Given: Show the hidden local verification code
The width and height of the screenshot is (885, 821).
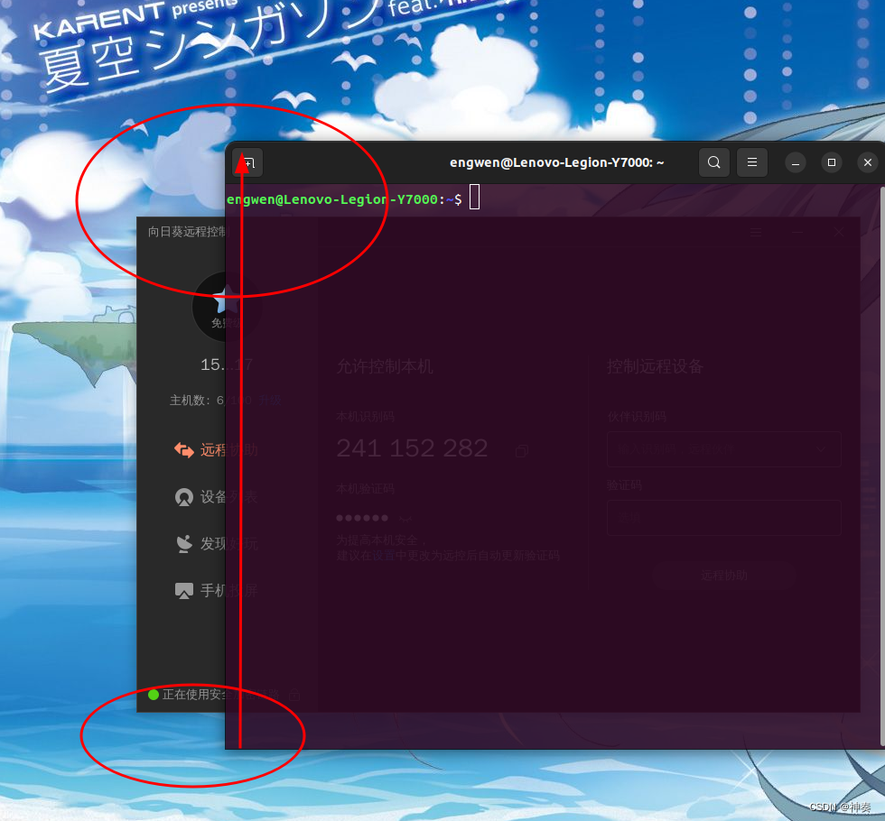Looking at the screenshot, I should click(x=405, y=518).
